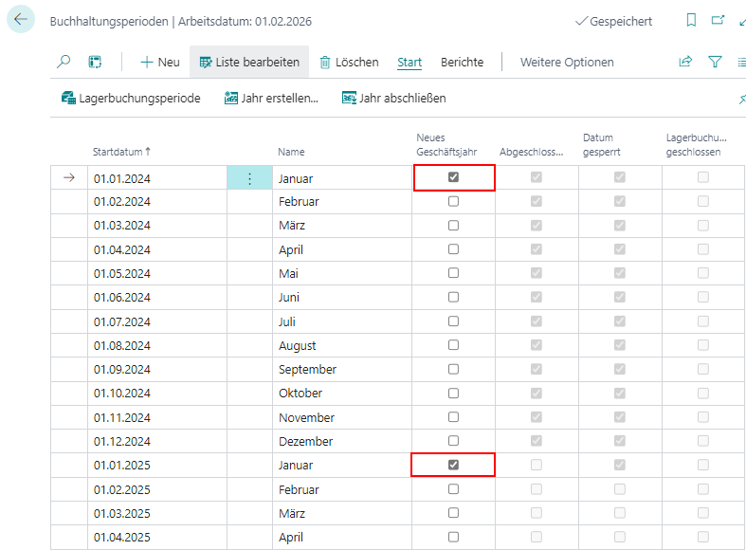The width and height of the screenshot is (746, 550).
Task: Click the bookmark icon at top
Action: [x=691, y=20]
